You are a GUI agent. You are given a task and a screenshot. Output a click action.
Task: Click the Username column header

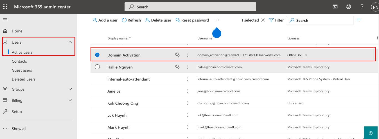click(205, 38)
